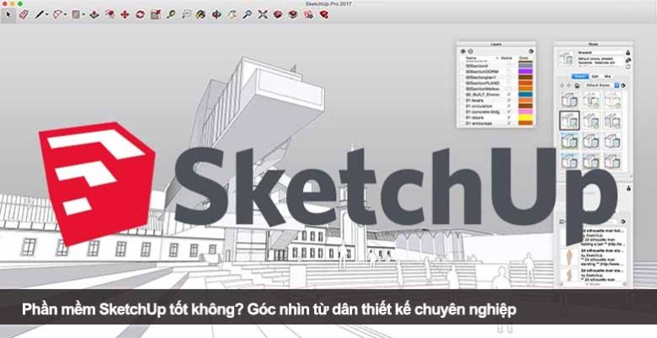Image resolution: width=657 pixels, height=338 pixels.
Task: Click the Add Layer plus button
Action: point(463,52)
